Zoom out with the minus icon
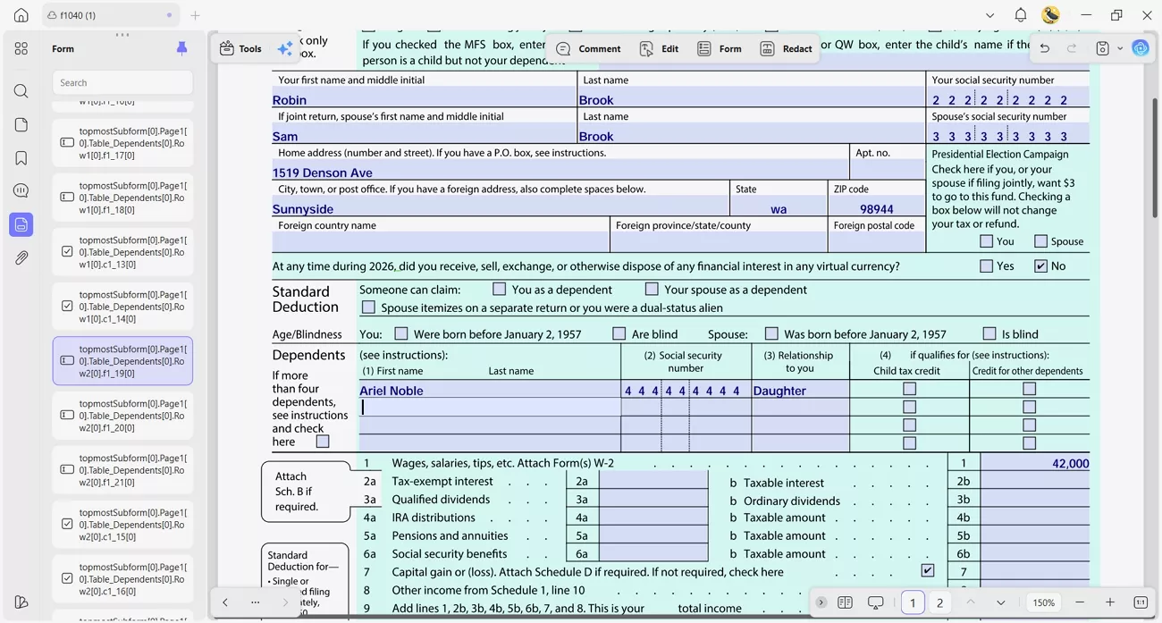Image resolution: width=1162 pixels, height=623 pixels. (1080, 602)
